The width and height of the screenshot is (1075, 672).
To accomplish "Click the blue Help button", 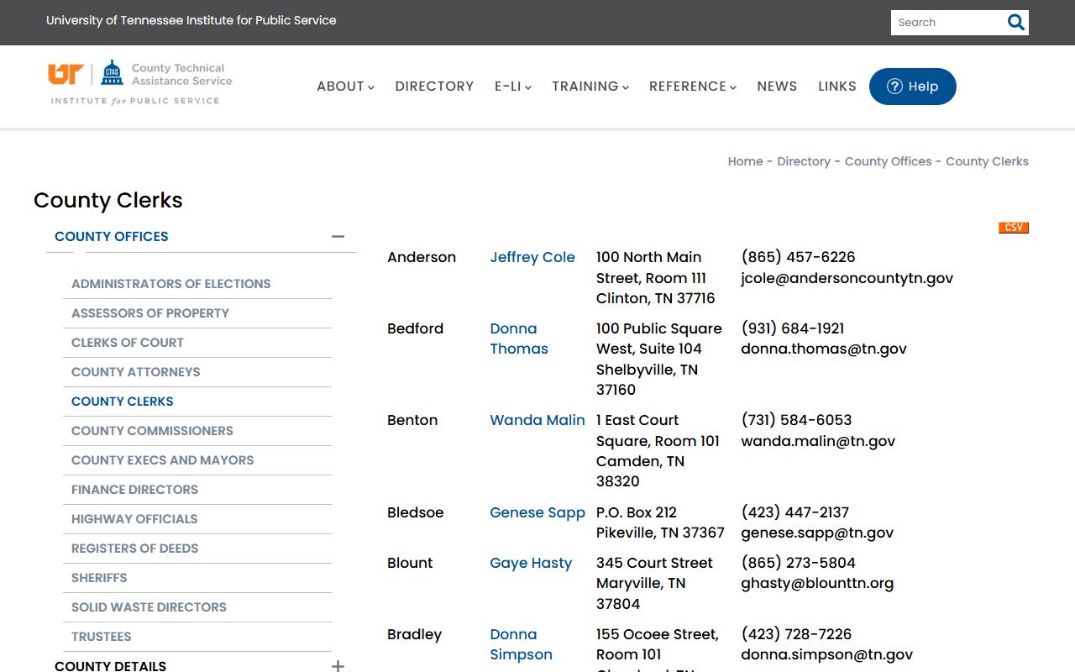I will click(912, 87).
